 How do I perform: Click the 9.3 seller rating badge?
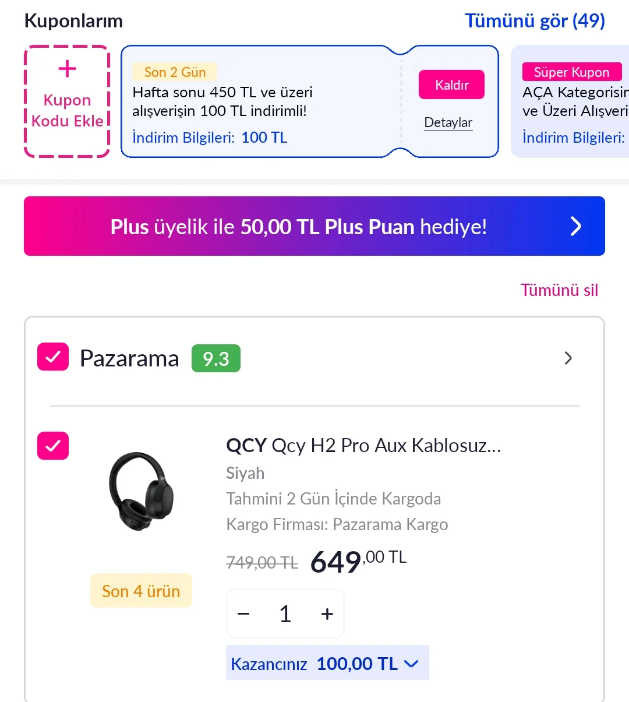click(215, 359)
